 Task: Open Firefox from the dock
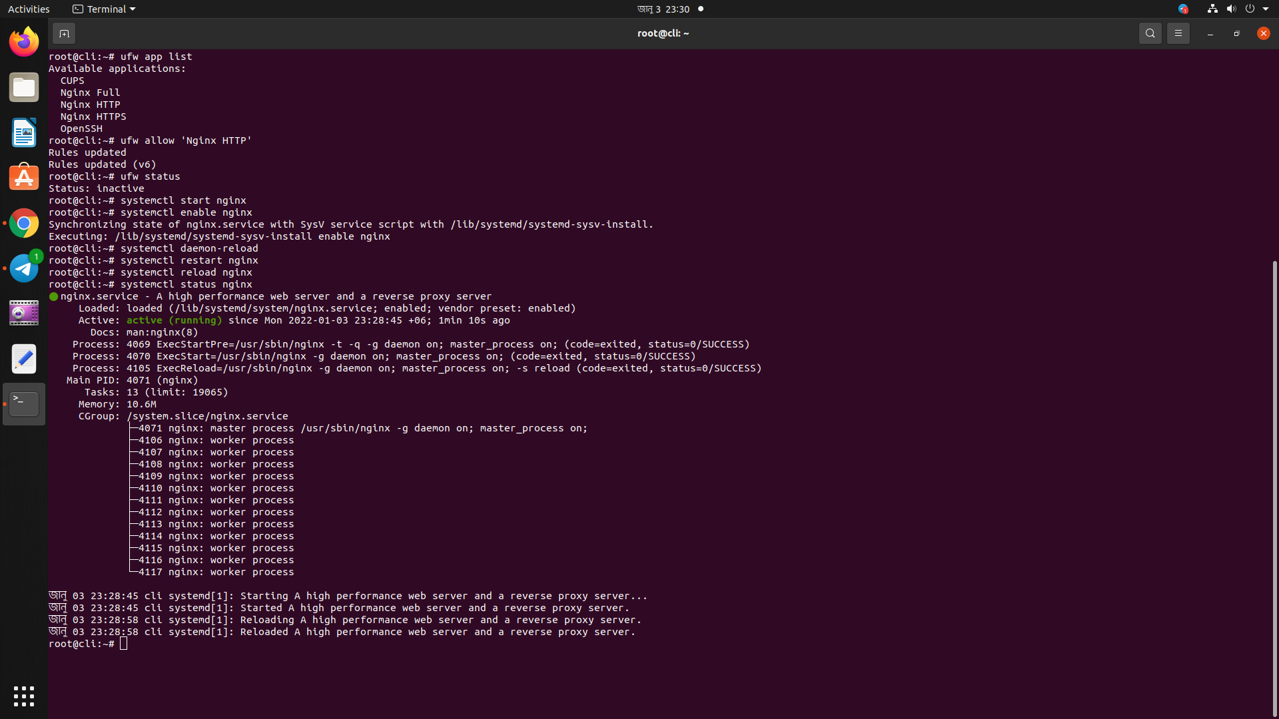[x=24, y=42]
